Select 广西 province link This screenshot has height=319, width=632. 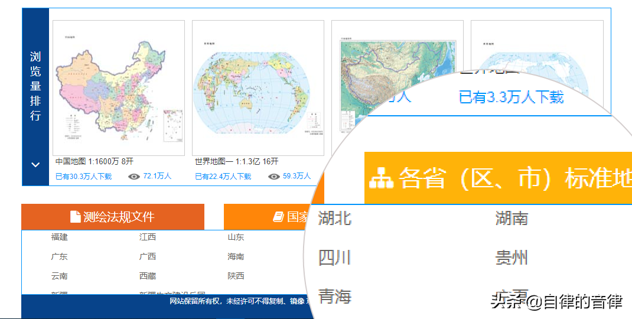[x=148, y=256]
